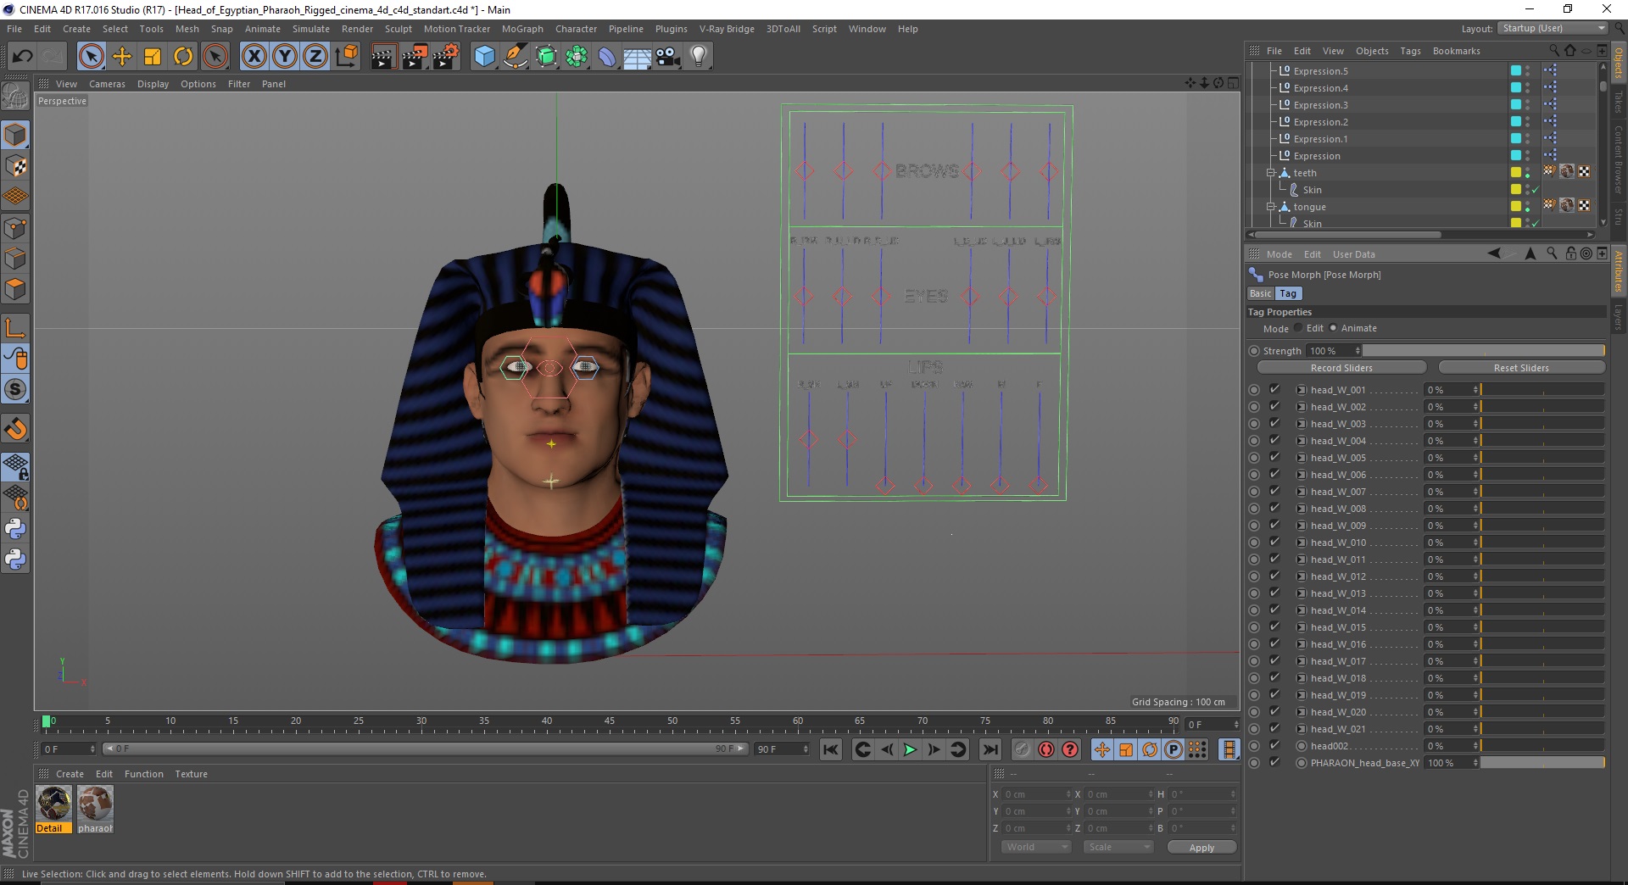Select the Animate mode radio button
1628x885 pixels.
[1333, 328]
